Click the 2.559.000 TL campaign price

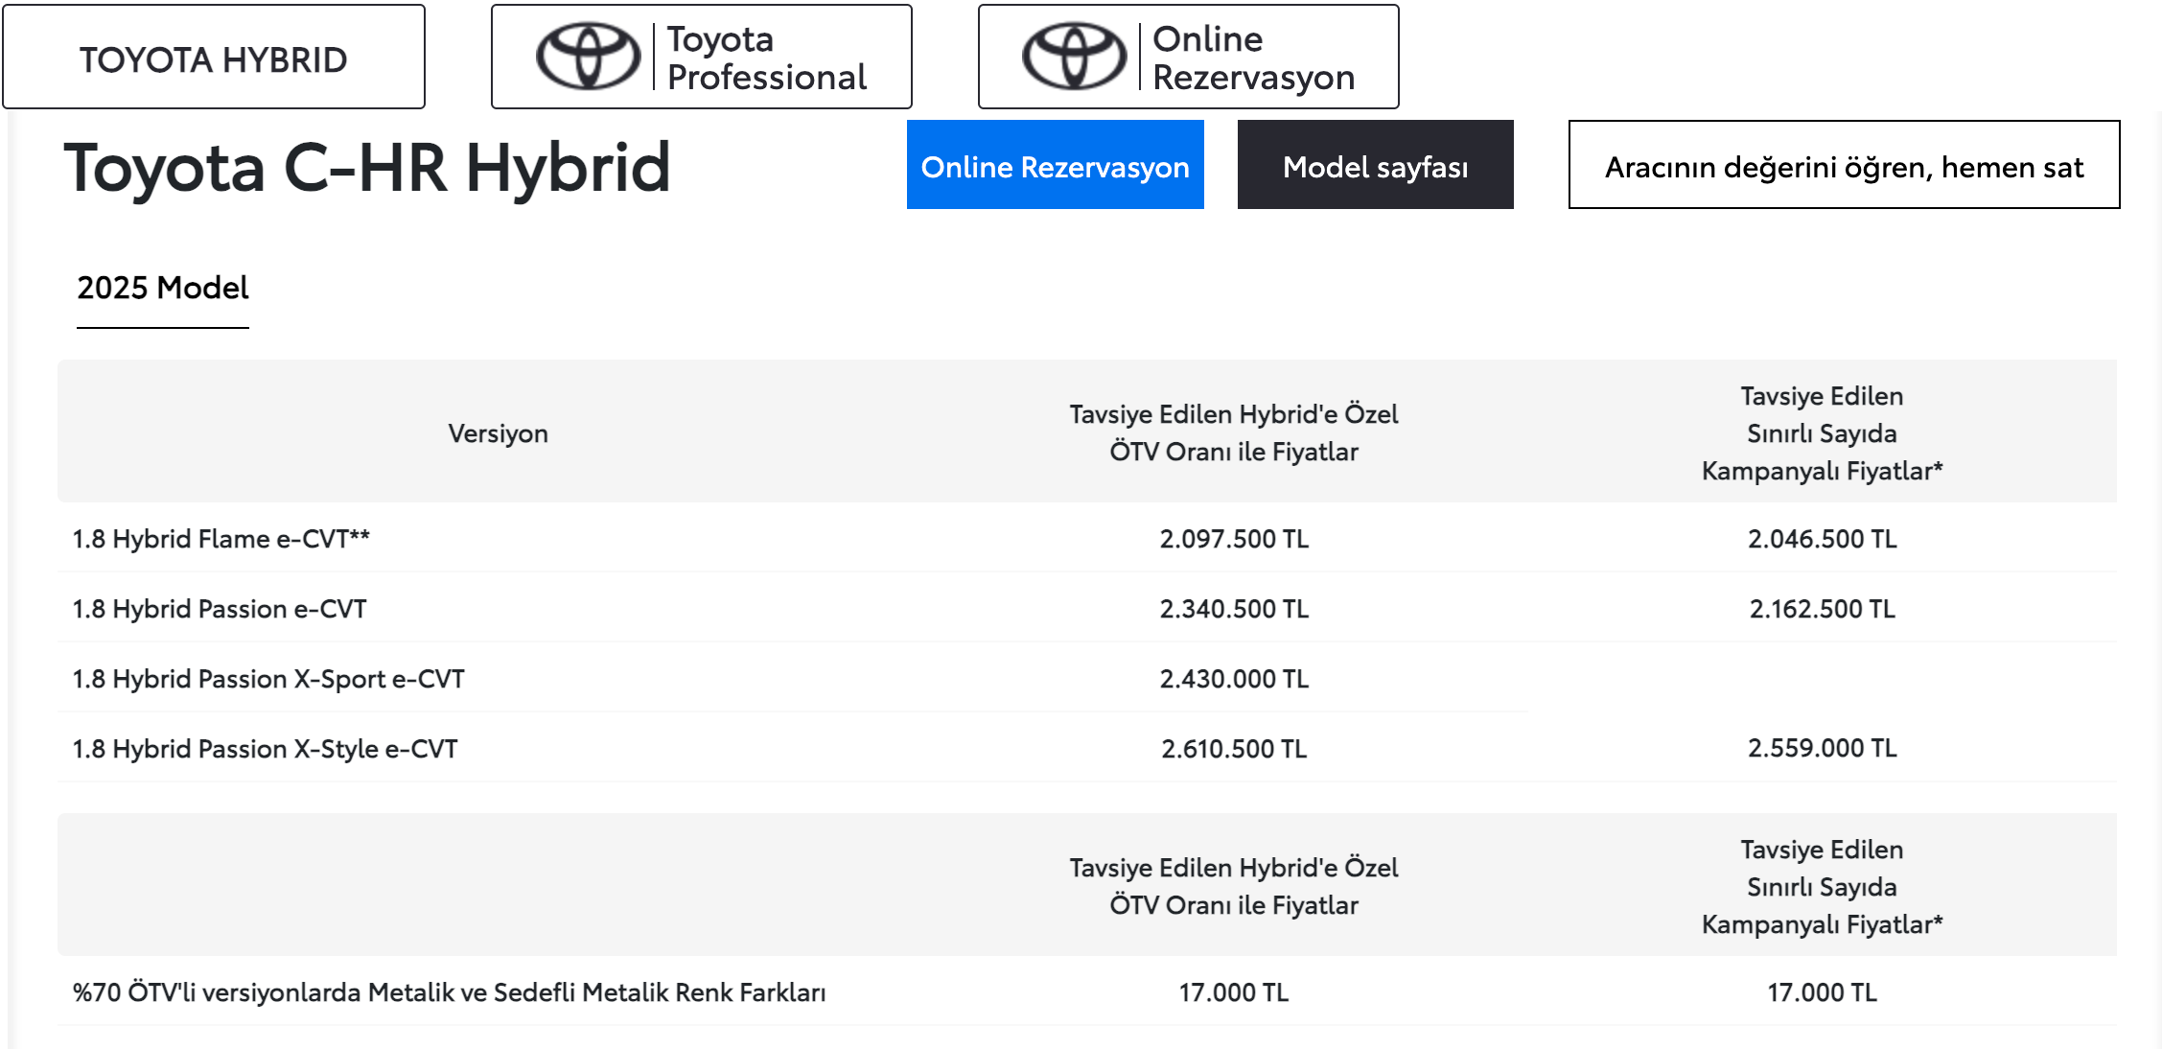click(1822, 748)
